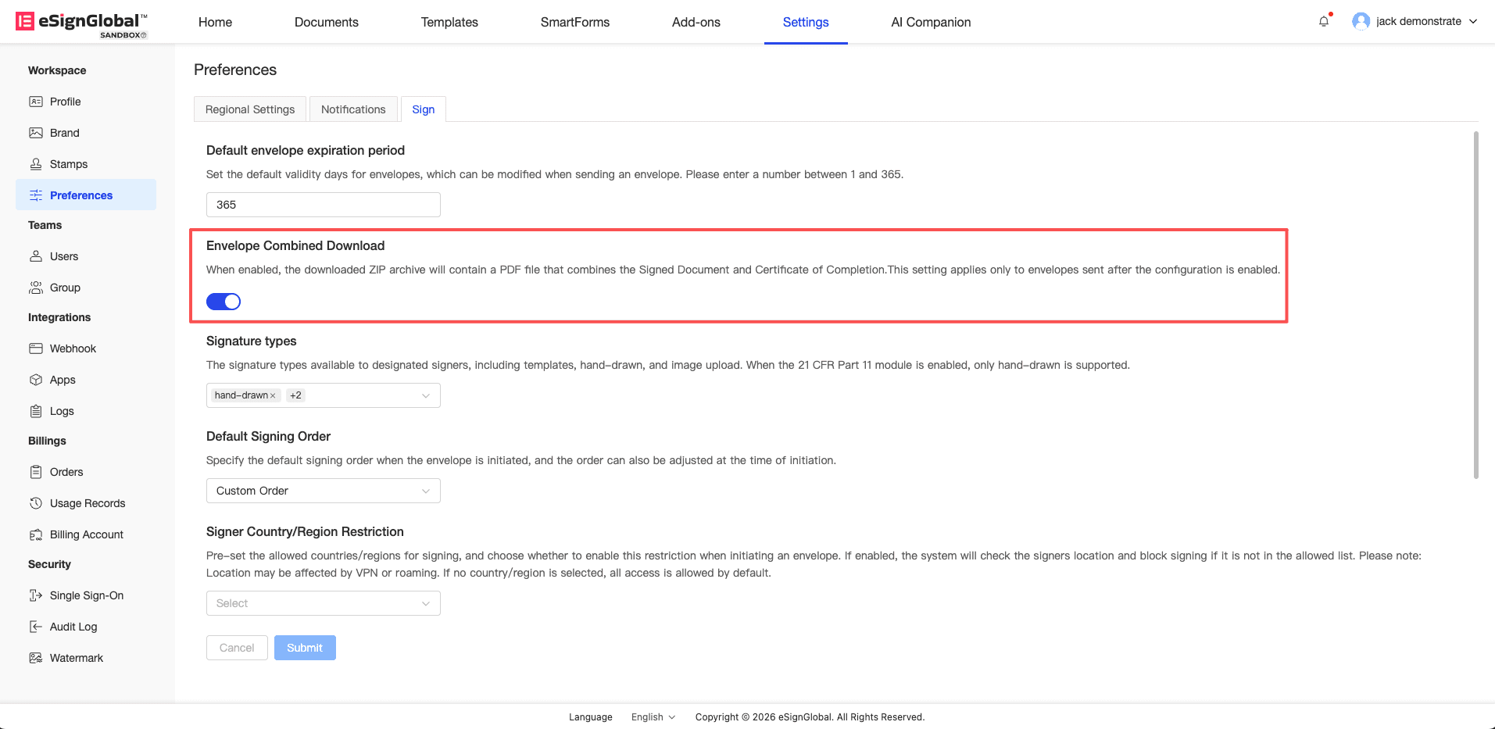Click the envelope expiration days input field
Screen dimensions: 1495x729
pyautogui.click(x=324, y=205)
